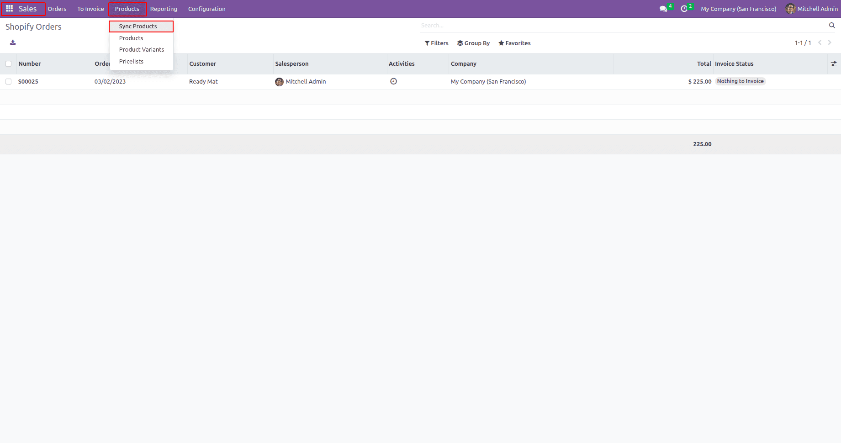Click the 225.00 sum in footer
The height and width of the screenshot is (443, 841).
pos(702,144)
